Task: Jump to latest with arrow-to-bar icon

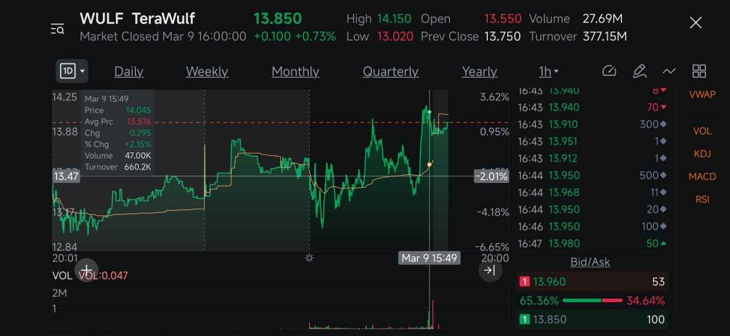Action: coord(490,270)
